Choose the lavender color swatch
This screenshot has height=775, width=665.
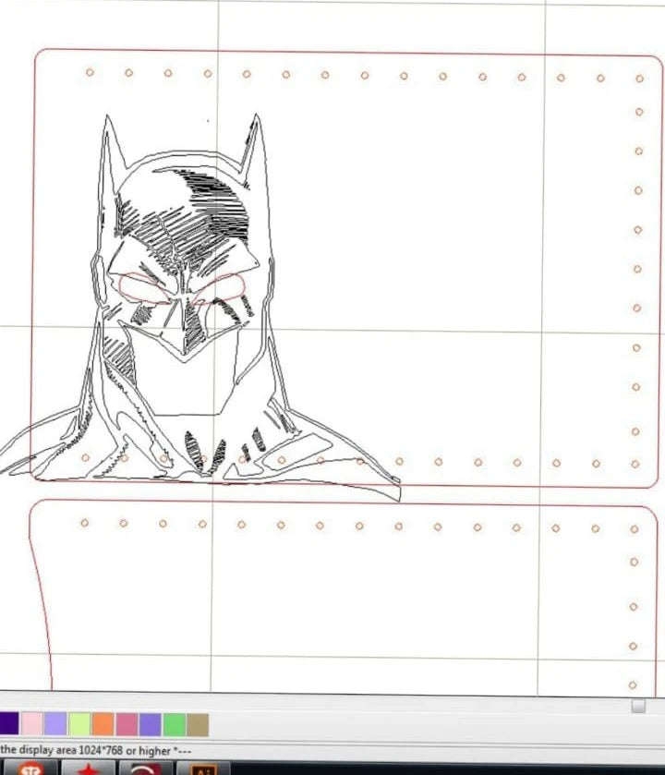[x=55, y=724]
